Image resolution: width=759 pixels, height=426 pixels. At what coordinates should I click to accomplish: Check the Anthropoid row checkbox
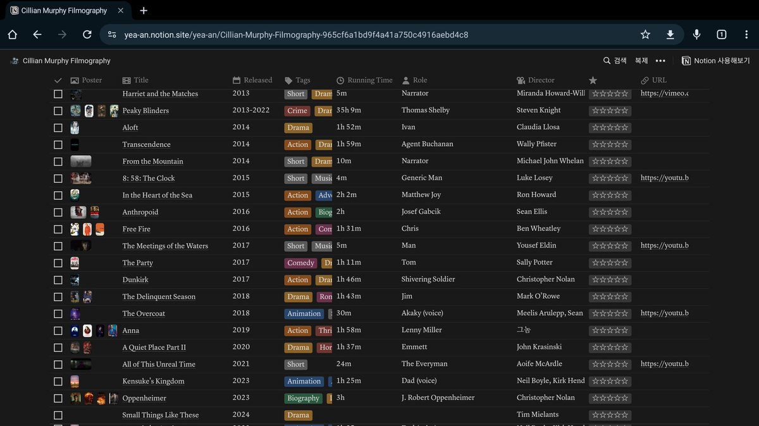coord(58,212)
